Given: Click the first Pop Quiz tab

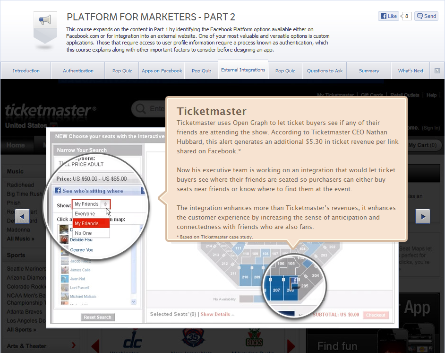Looking at the screenshot, I should 122,71.
